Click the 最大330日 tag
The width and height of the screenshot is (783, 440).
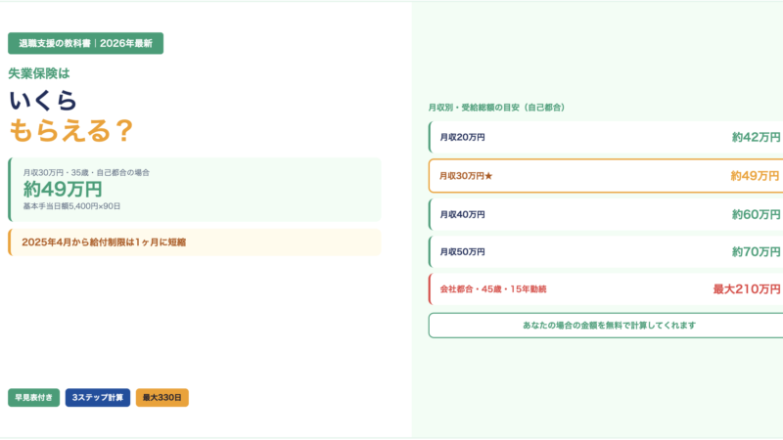click(162, 398)
